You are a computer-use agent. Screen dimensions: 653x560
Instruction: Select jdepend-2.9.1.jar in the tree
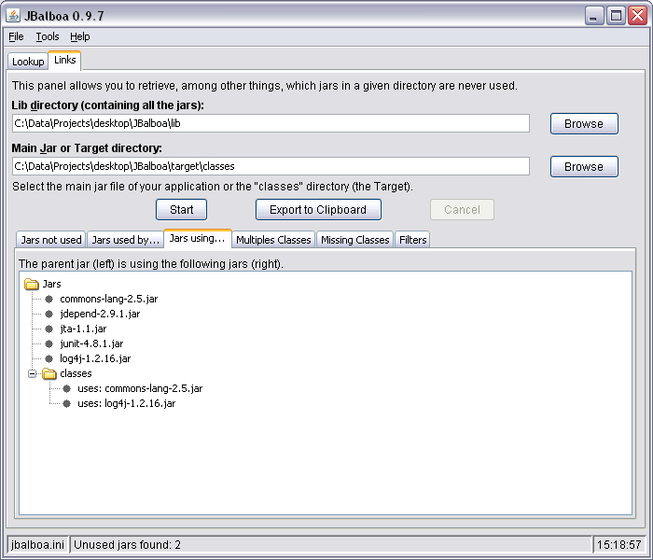(x=100, y=314)
